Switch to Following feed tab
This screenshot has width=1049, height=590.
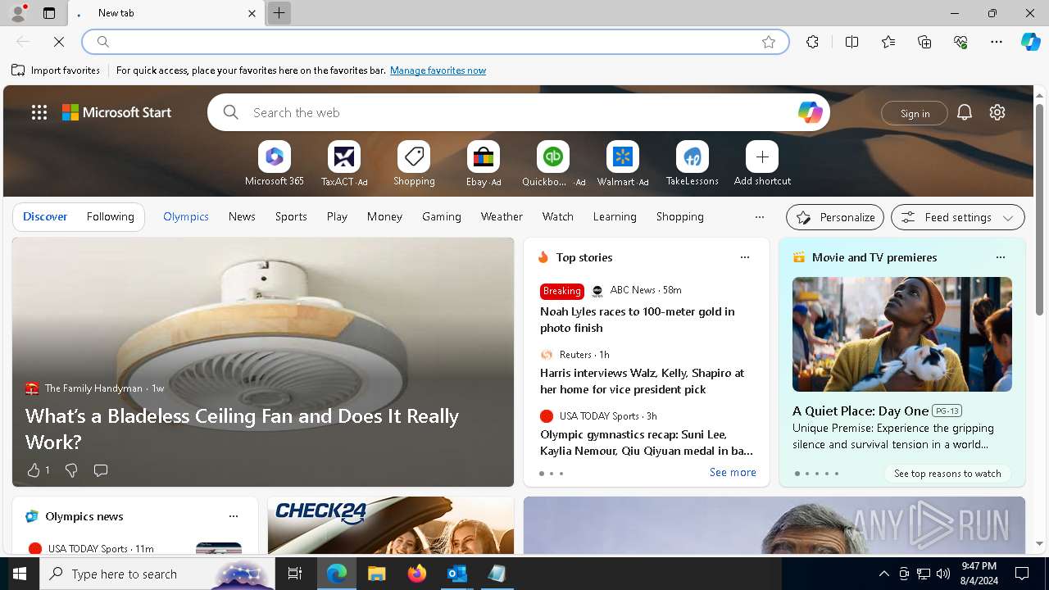click(x=110, y=216)
